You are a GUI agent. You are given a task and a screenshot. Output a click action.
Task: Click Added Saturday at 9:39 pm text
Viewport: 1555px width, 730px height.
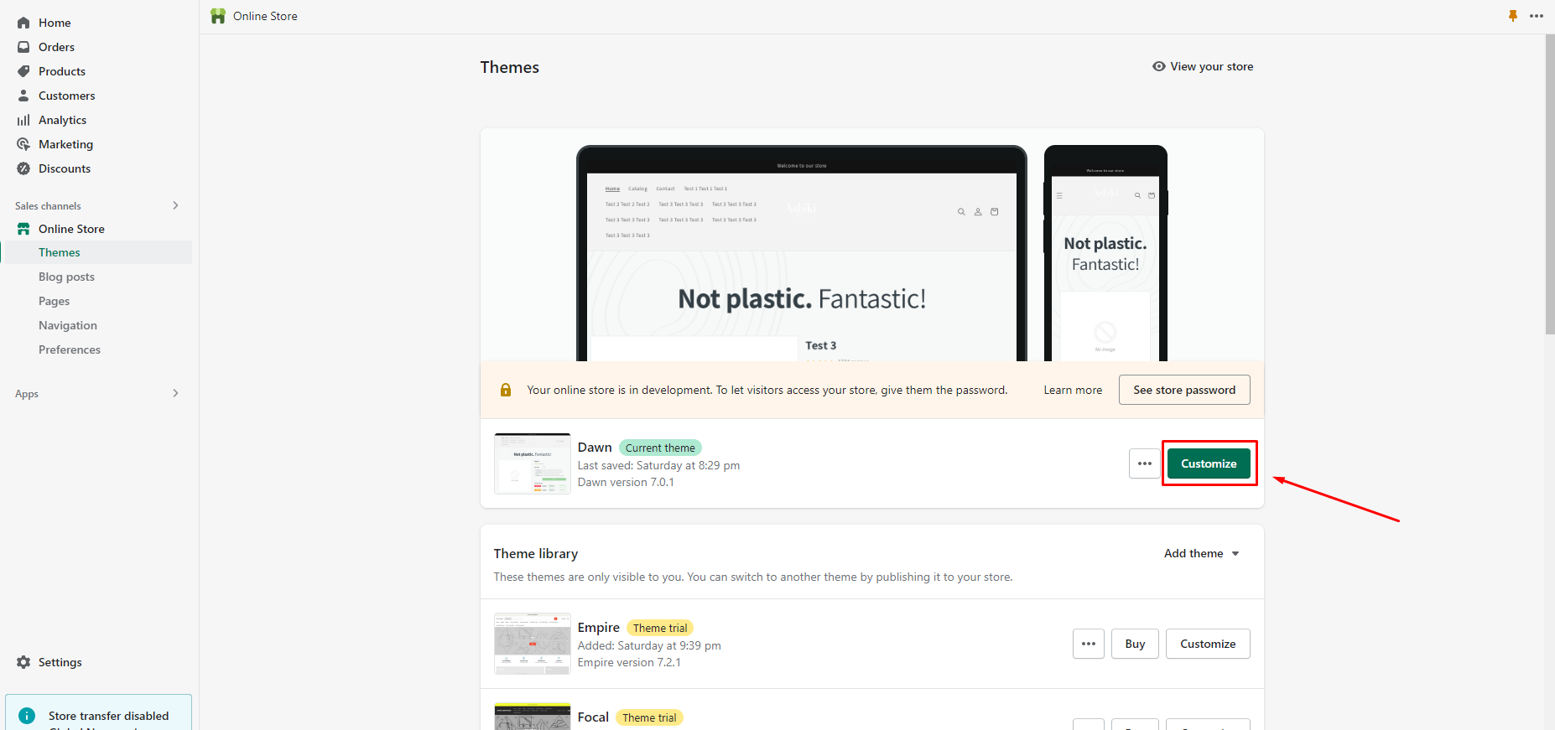pos(649,645)
